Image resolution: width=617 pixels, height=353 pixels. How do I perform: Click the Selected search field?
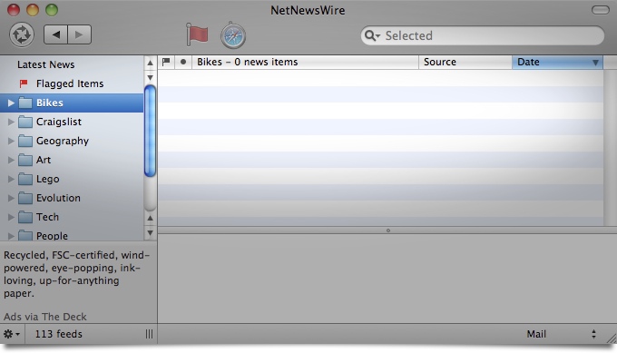pos(483,35)
